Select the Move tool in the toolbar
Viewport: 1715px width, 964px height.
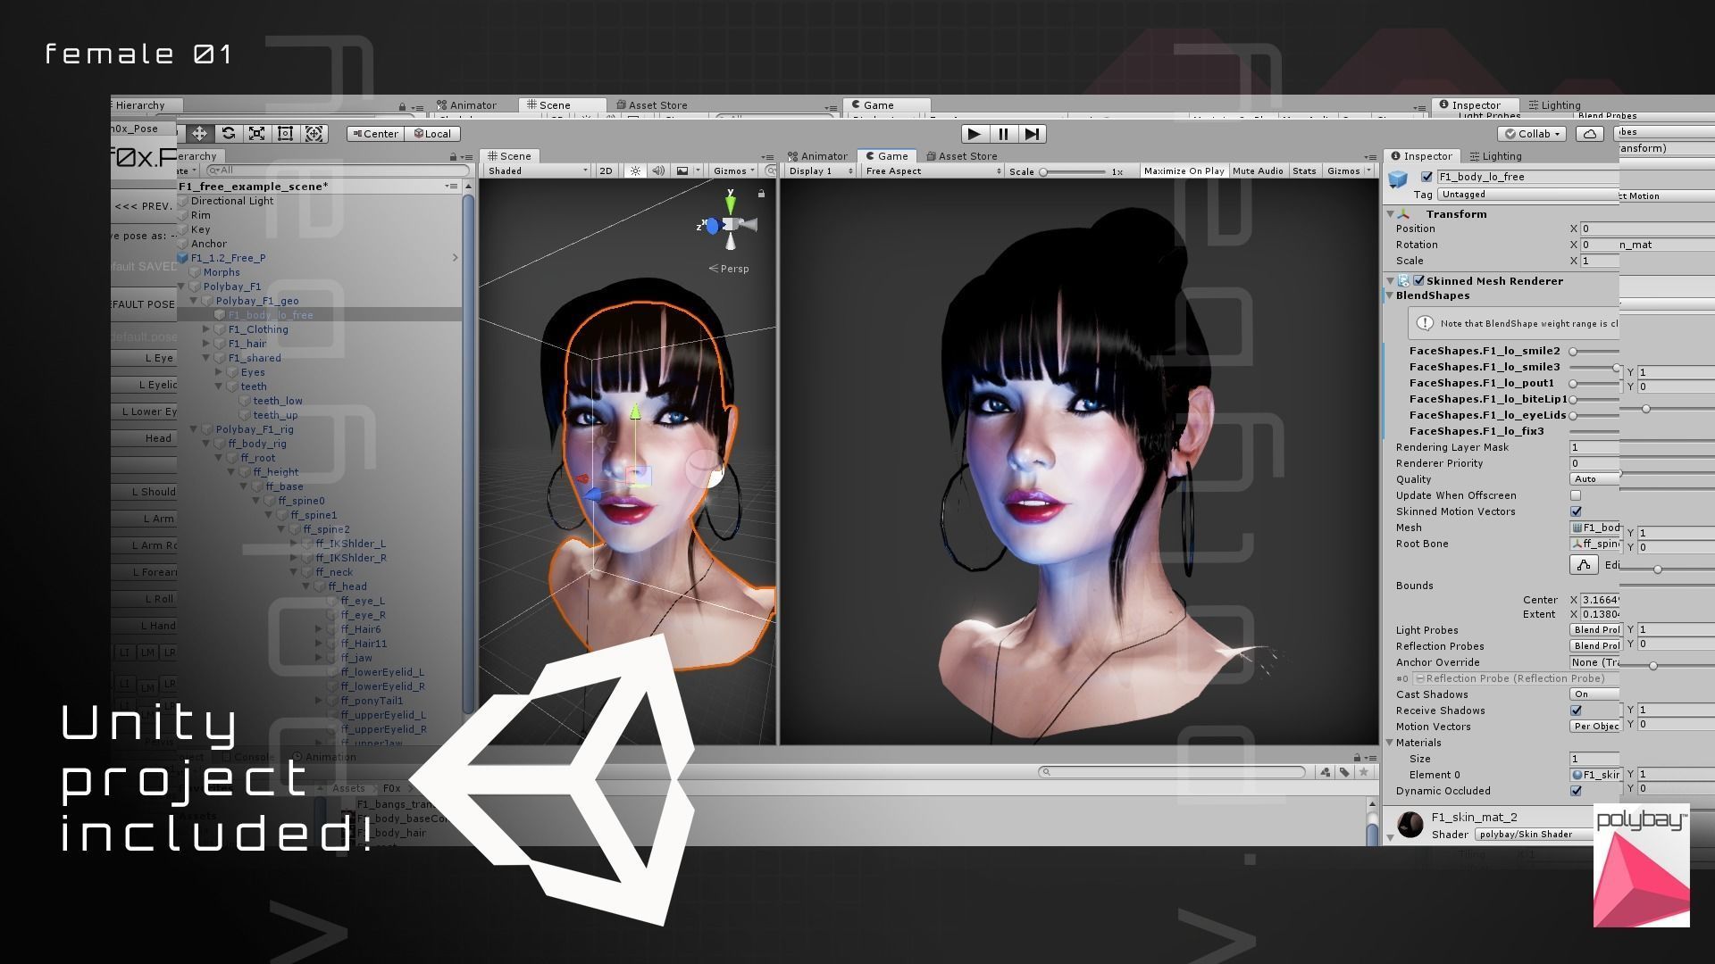pos(199,134)
